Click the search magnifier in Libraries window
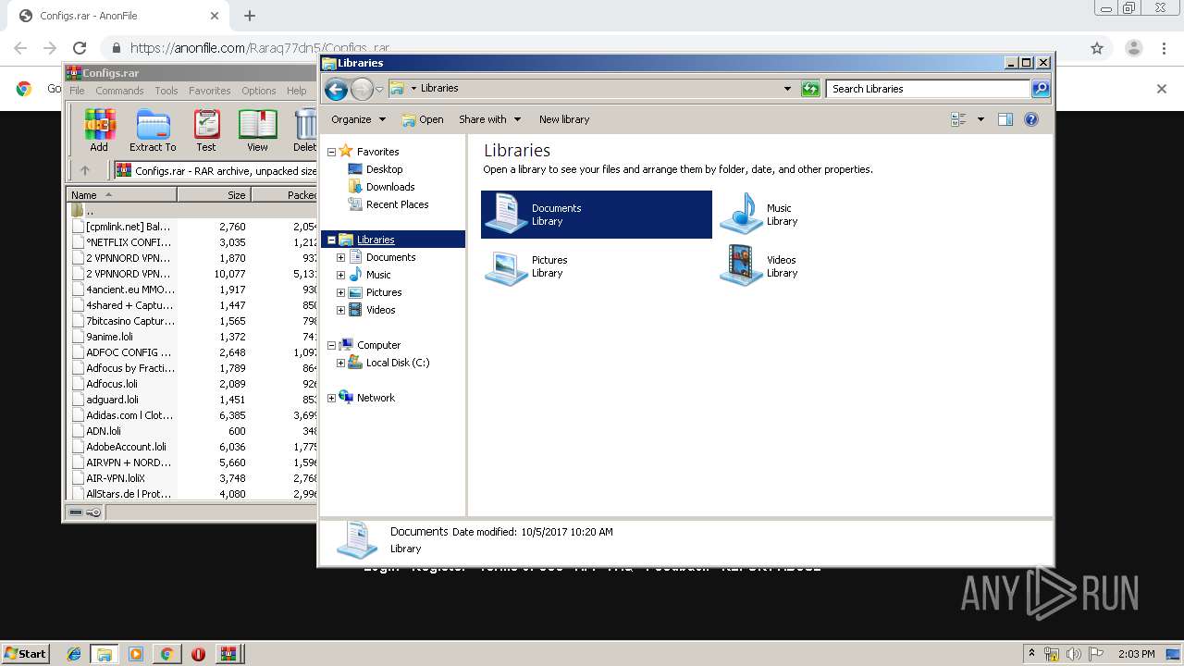Screen dimensions: 1184x666 1041,89
